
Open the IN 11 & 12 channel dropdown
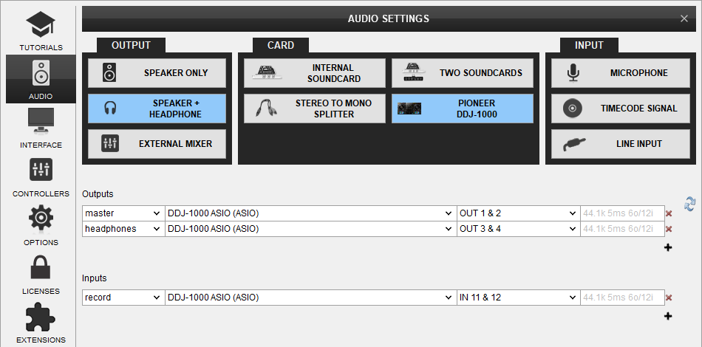tap(517, 298)
